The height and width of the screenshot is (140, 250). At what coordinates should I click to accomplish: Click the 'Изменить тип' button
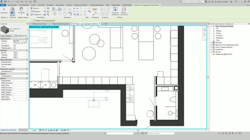21,36
